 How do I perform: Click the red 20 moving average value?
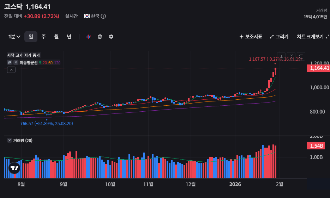click(x=44, y=63)
